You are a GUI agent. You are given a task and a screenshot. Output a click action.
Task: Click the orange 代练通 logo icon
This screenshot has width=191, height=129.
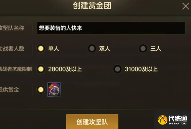(x=163, y=120)
